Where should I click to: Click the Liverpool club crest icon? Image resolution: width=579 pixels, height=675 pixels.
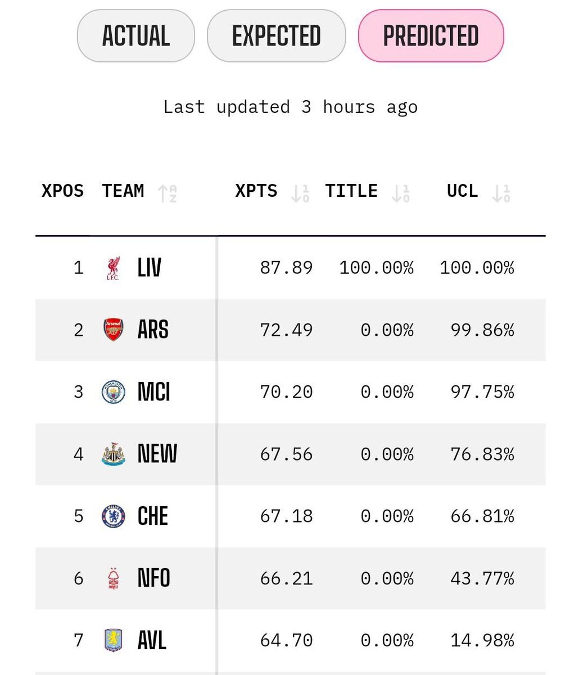pos(113,268)
